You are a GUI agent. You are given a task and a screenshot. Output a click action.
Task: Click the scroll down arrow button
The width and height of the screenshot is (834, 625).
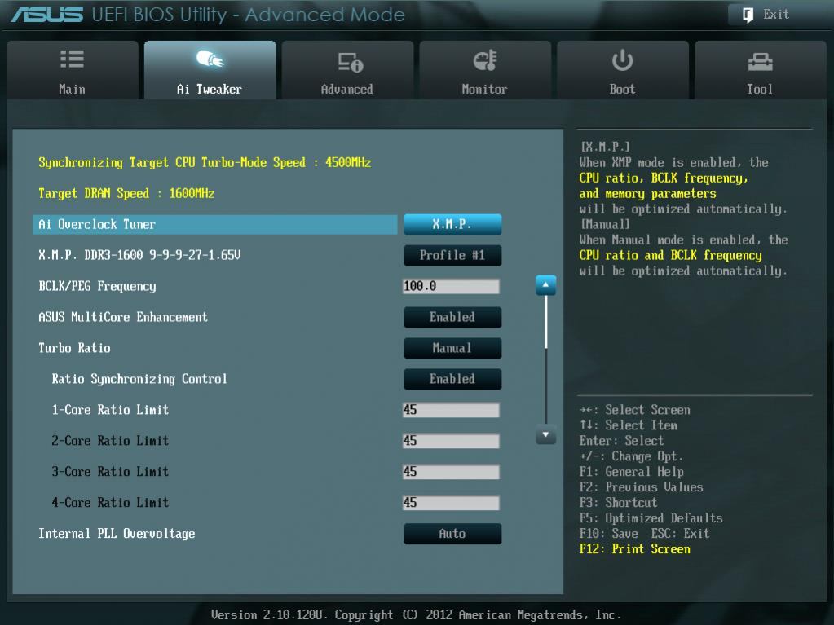(x=545, y=435)
